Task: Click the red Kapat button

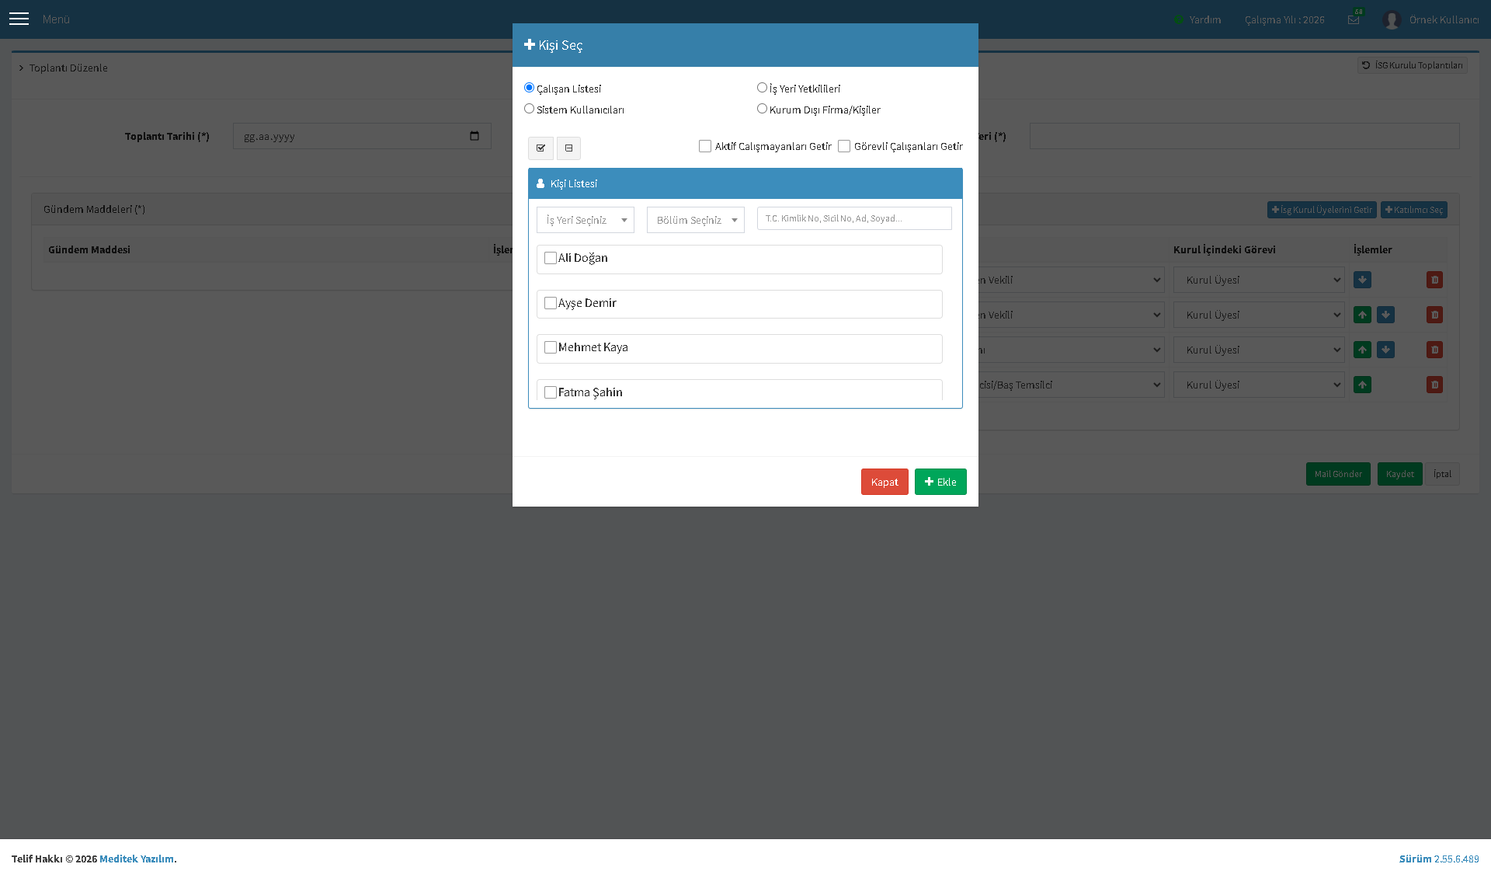Action: click(x=885, y=482)
